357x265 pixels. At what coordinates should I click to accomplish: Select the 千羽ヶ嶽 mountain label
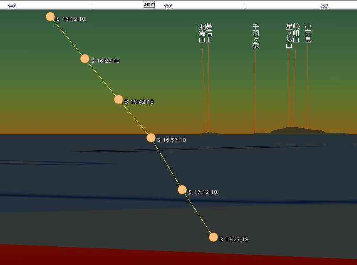click(255, 36)
